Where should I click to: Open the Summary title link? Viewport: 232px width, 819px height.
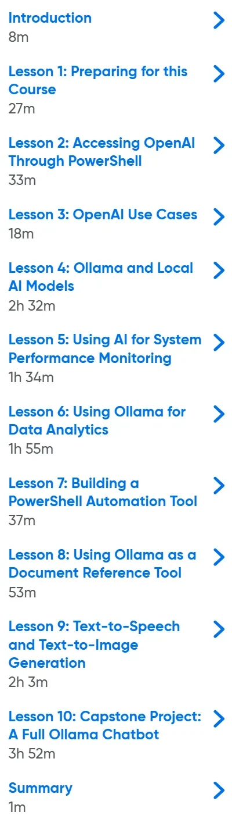(x=41, y=788)
